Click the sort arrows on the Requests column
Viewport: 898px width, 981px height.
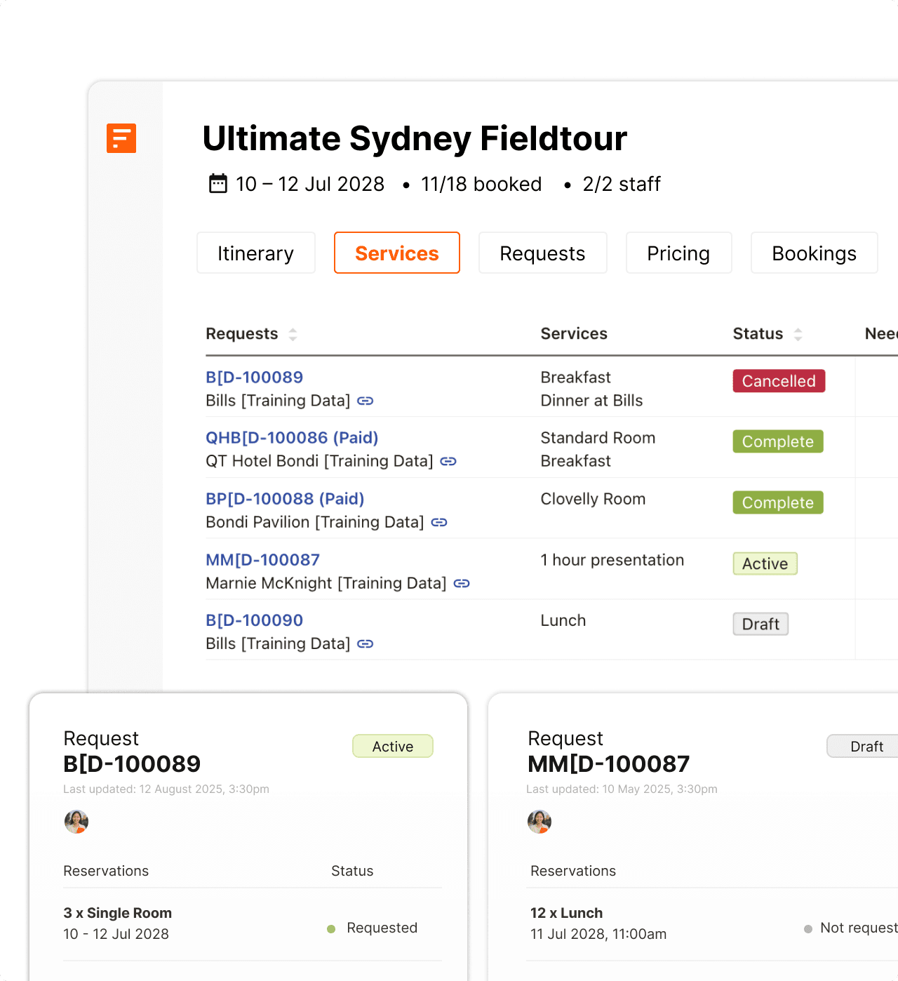293,334
